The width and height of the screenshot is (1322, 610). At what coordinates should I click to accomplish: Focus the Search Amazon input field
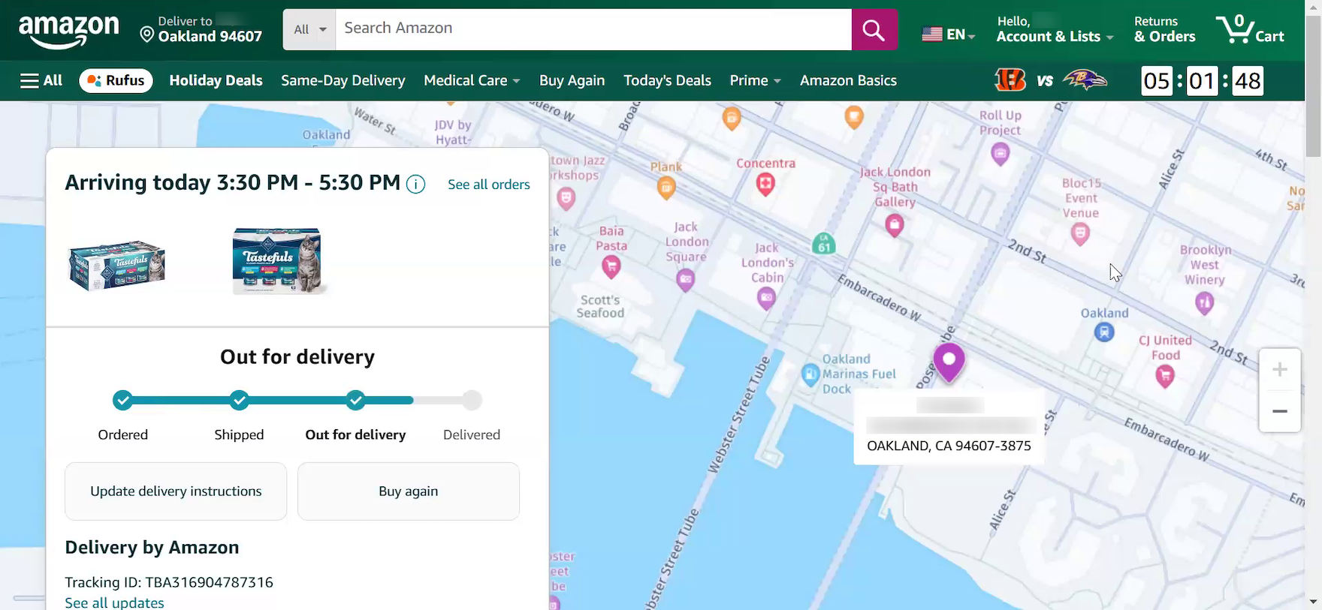[x=593, y=29]
